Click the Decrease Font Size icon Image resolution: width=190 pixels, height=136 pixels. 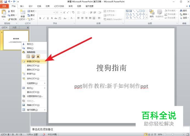tap(68, 12)
